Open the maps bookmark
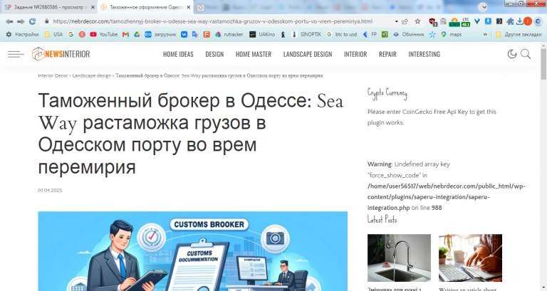 pyautogui.click(x=451, y=34)
